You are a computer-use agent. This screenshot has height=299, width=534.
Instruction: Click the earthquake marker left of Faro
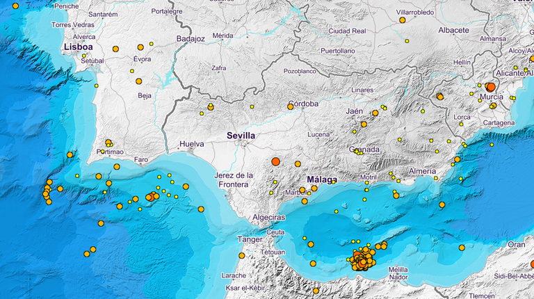coord(117,167)
